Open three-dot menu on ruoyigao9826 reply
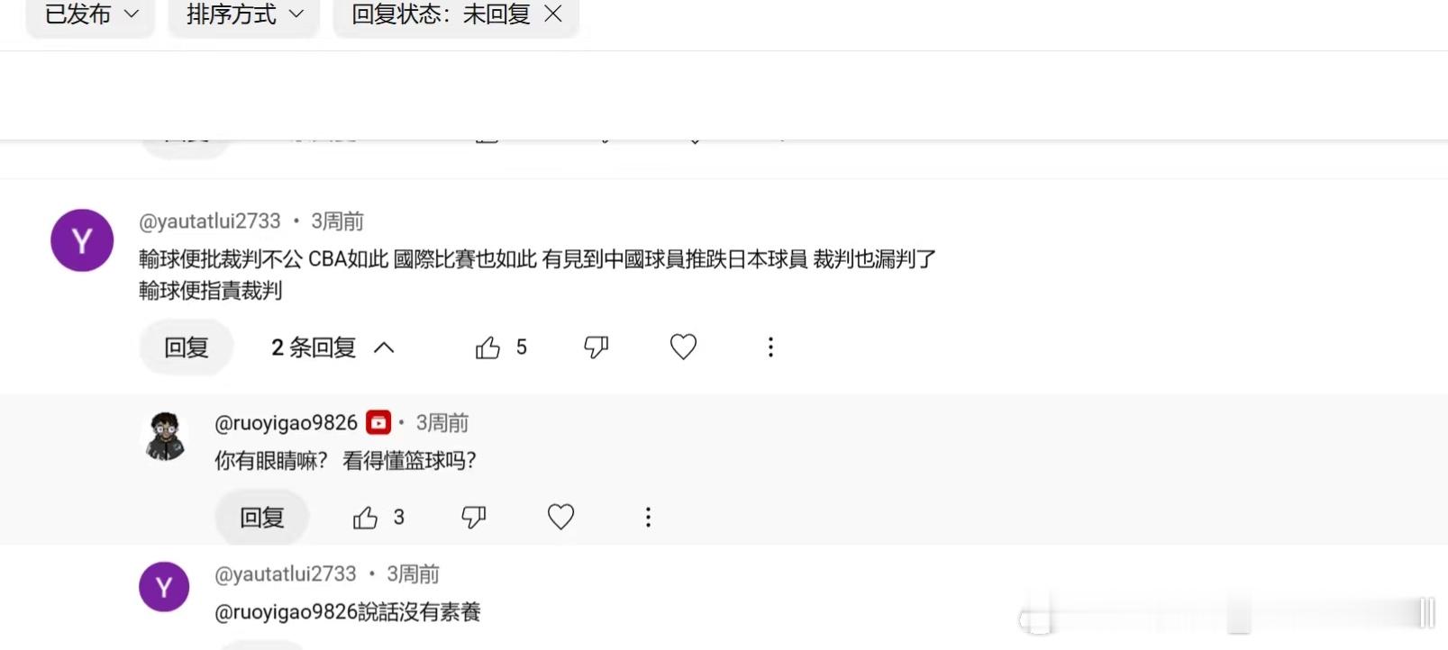1448x650 pixels. click(648, 518)
